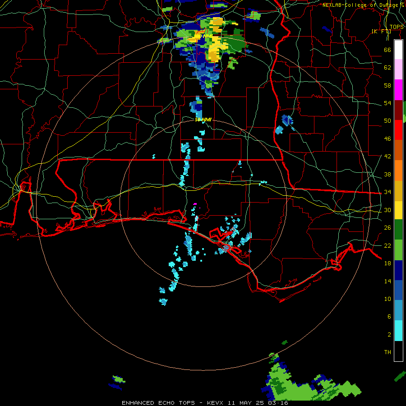Viewport: 406px width, 406px height.
Task: Click the NEXLAB-College of DuPage label
Action: (x=363, y=5)
